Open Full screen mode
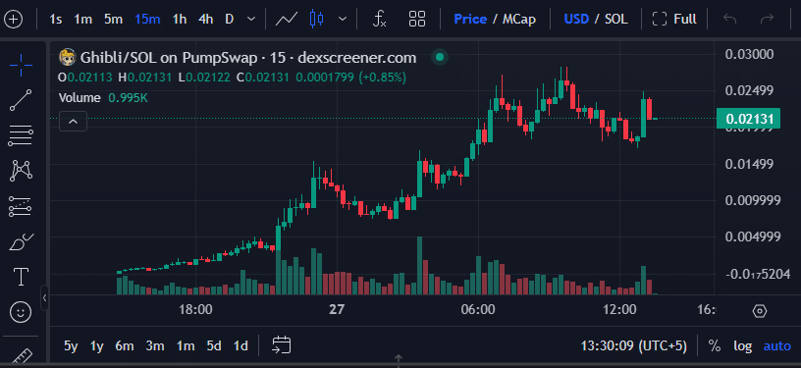 point(674,20)
